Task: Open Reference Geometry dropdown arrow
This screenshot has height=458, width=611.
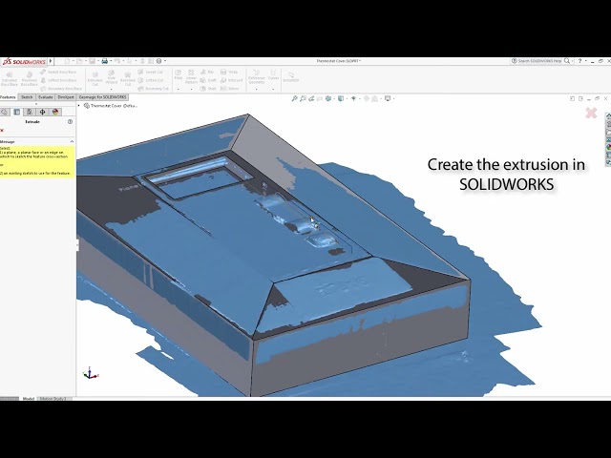Action: point(257,89)
